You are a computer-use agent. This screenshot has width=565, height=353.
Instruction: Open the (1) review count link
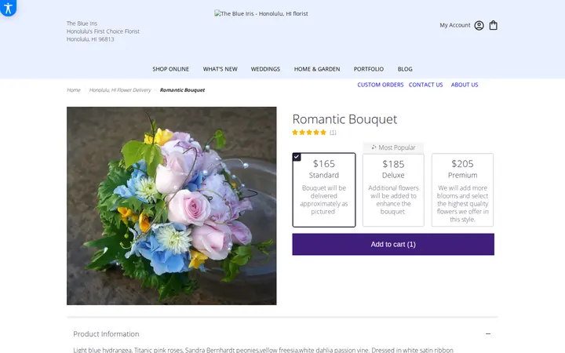tap(333, 133)
